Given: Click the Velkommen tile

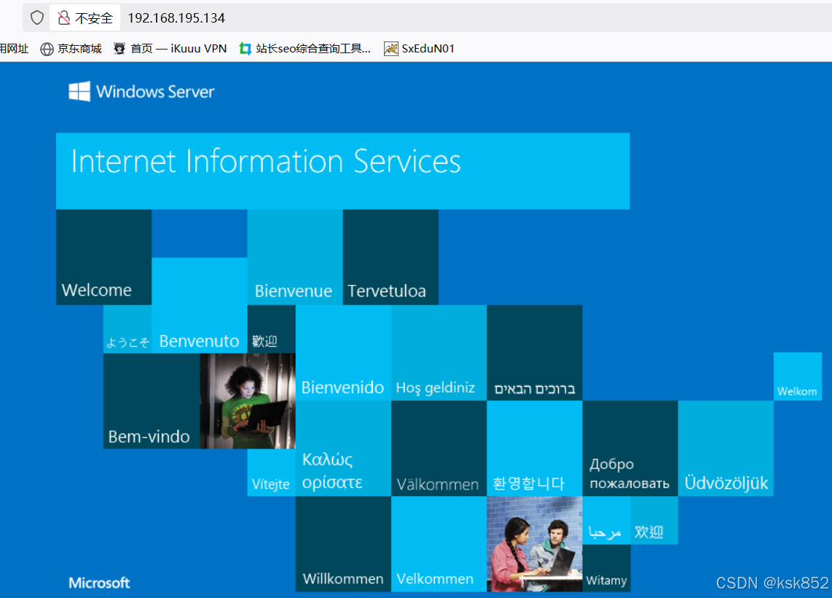Looking at the screenshot, I should click(x=439, y=544).
